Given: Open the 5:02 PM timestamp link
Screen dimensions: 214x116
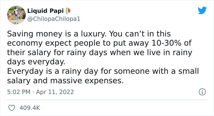Looking at the screenshot, I should [x=19, y=92].
